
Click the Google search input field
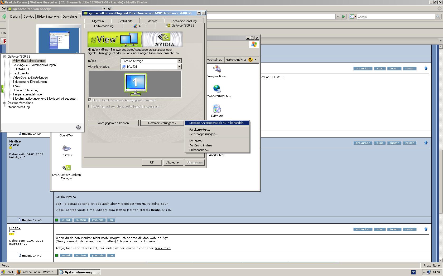[x=396, y=17]
